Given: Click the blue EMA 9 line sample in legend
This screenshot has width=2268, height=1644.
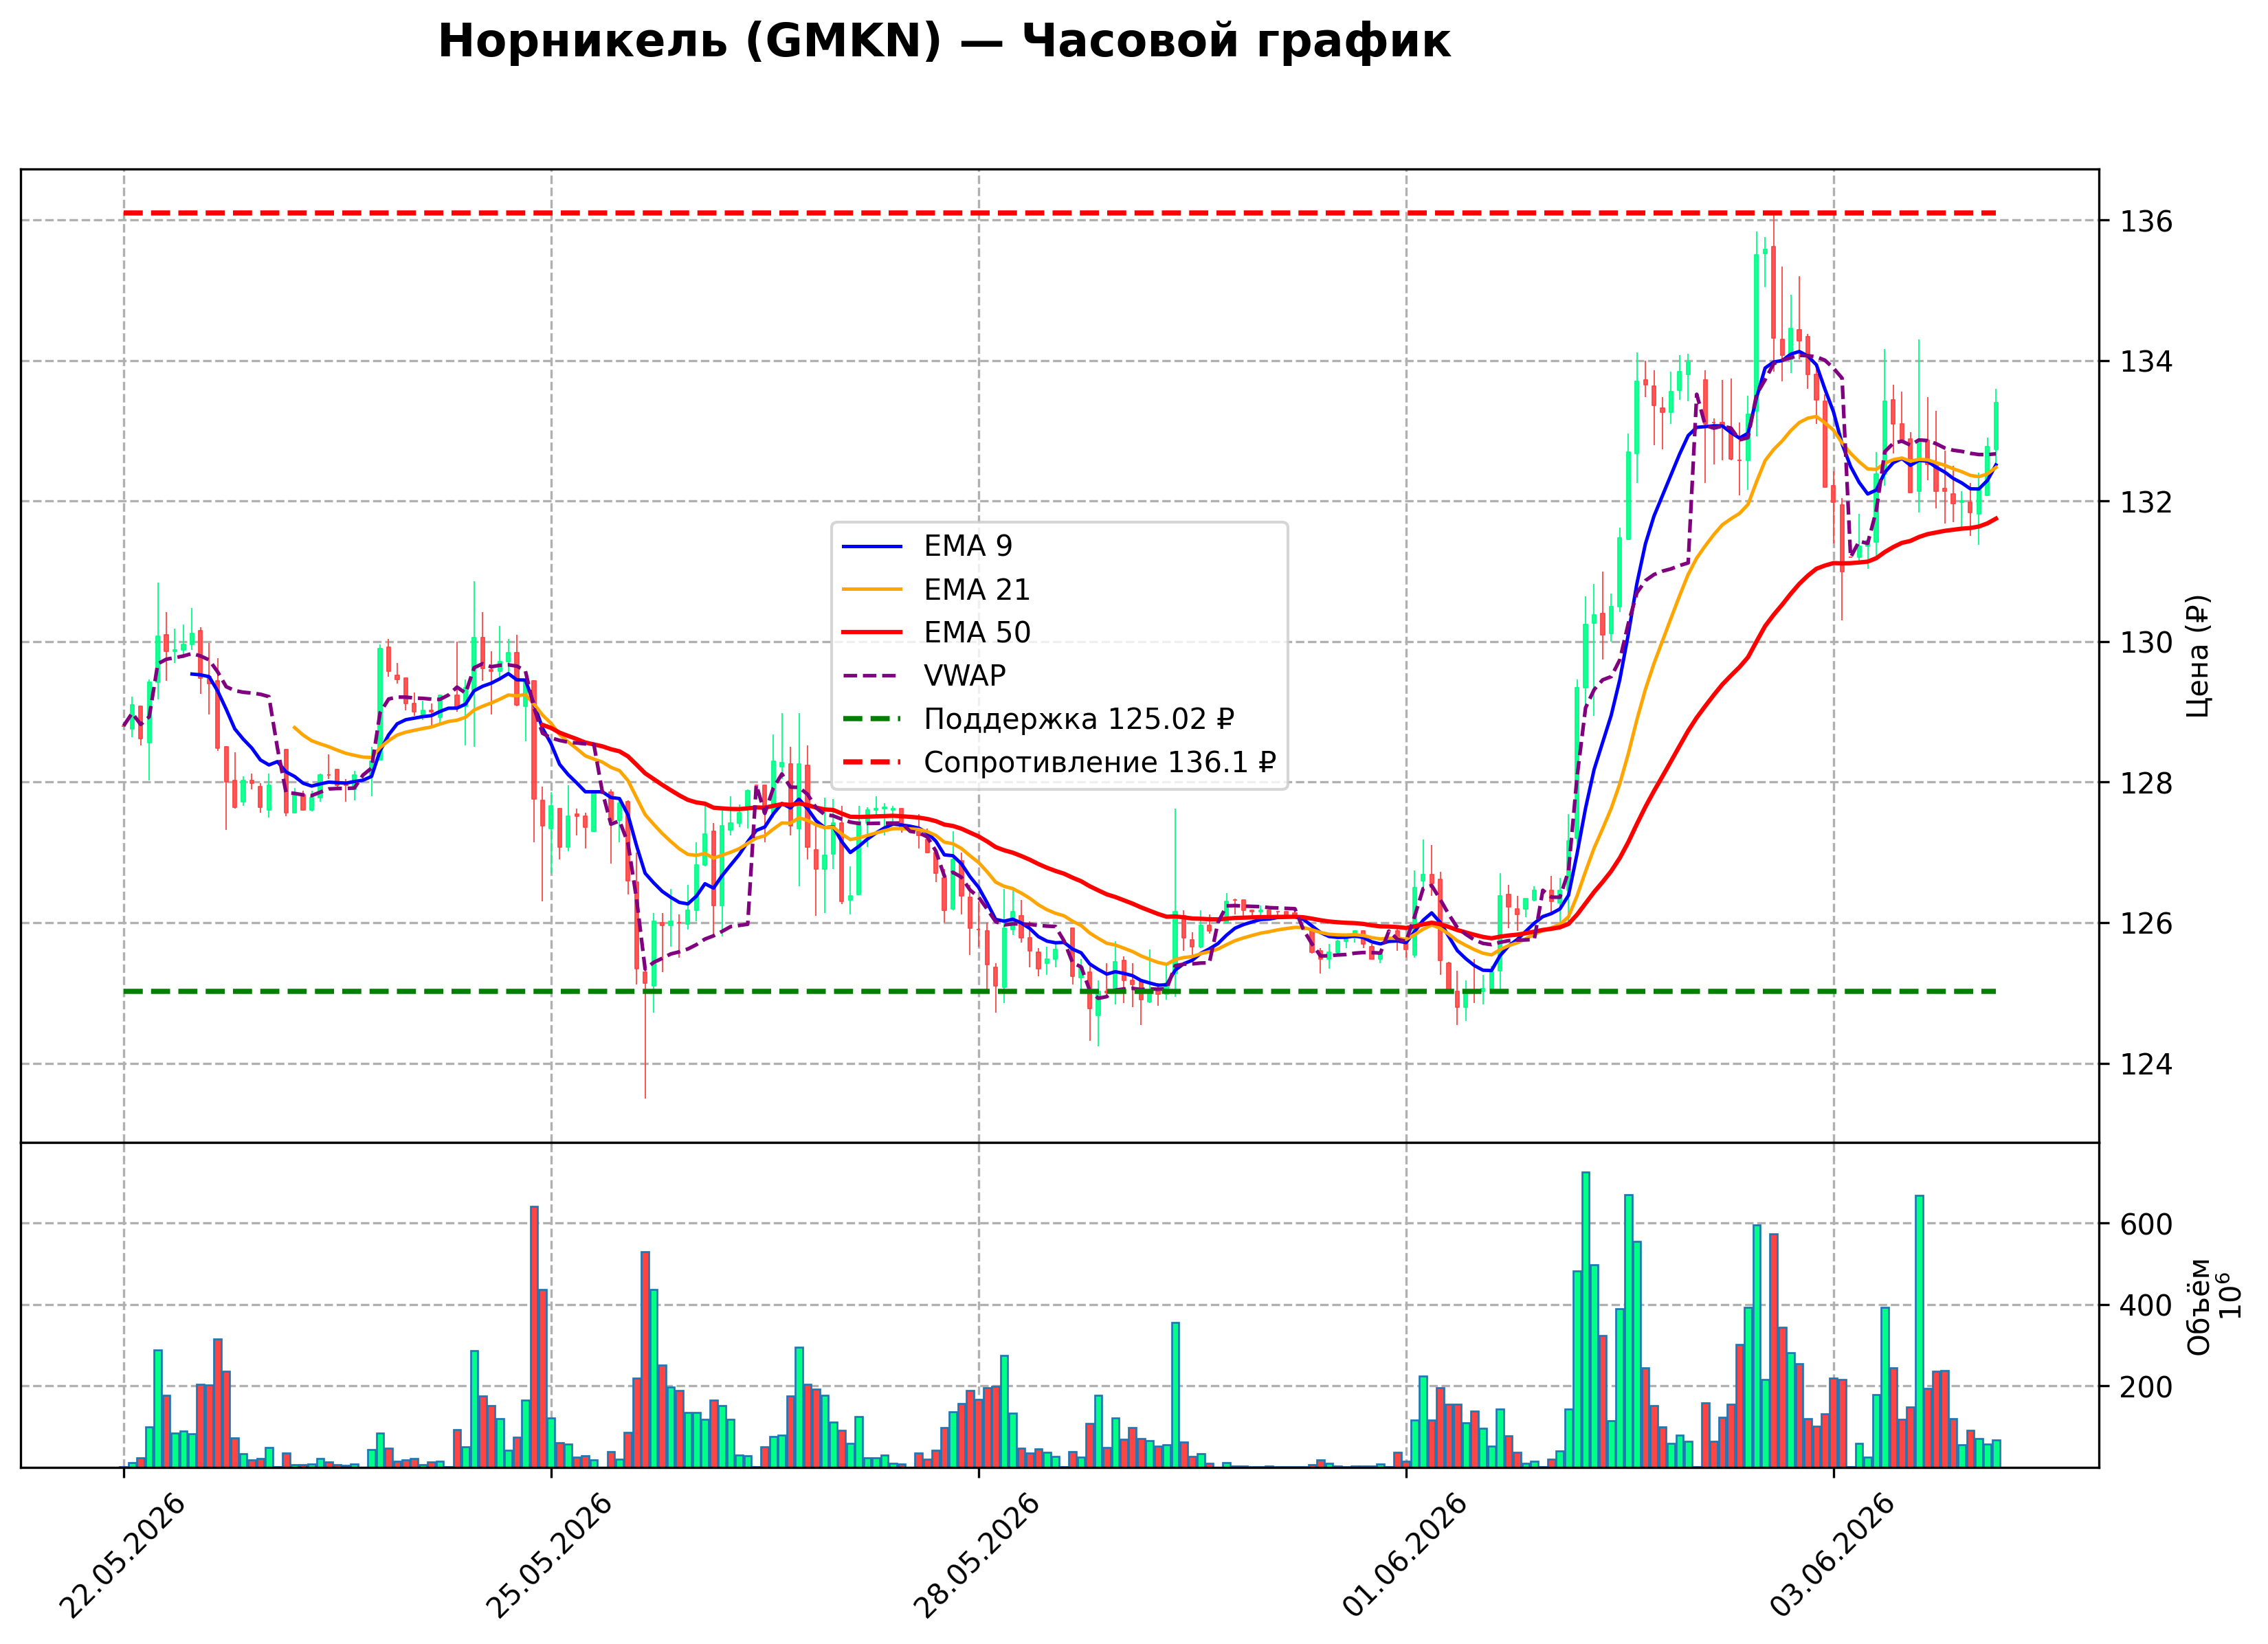Looking at the screenshot, I should point(872,547).
